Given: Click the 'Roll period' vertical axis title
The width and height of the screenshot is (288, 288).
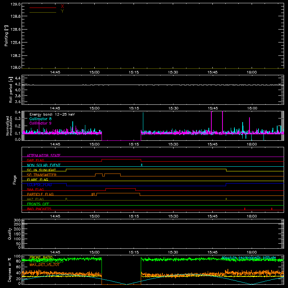Looking at the screenshot, I should (x=10, y=90).
